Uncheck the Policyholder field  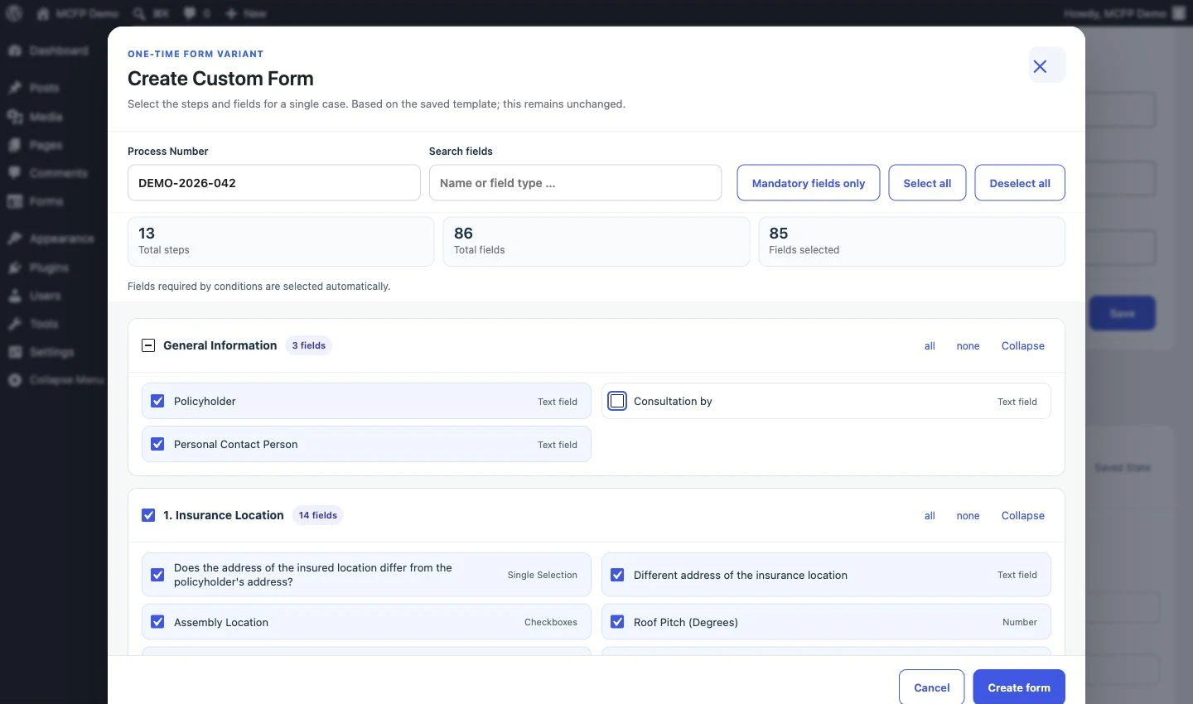click(157, 401)
